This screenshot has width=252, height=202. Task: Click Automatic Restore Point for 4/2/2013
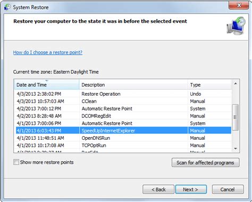tap(107, 108)
